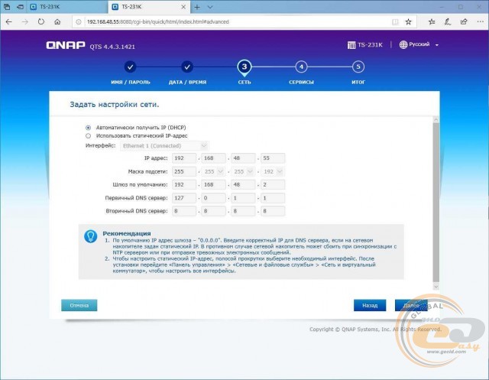
Task: Click the browser forward arrow
Action: coord(25,22)
